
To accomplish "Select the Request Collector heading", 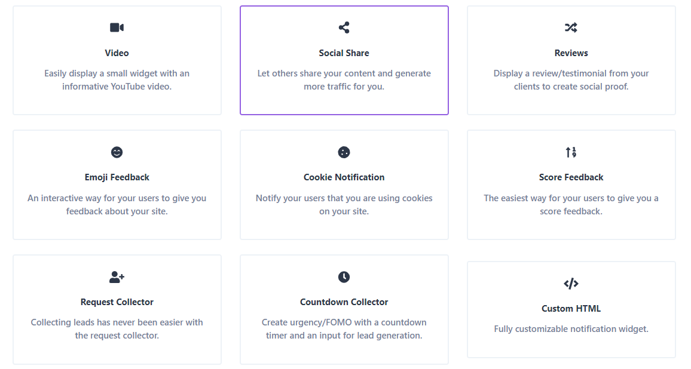I will point(117,302).
